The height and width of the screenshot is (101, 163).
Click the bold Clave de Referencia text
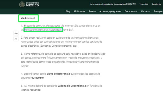coord(58,74)
